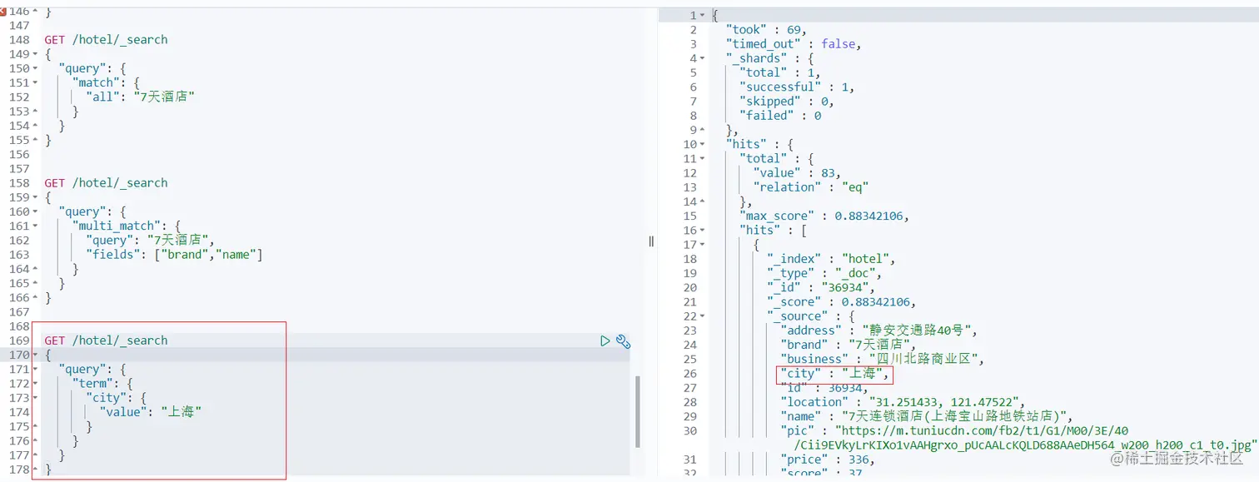Collapse the "city" block at line 173
Image resolution: width=1259 pixels, height=482 pixels.
[35, 397]
